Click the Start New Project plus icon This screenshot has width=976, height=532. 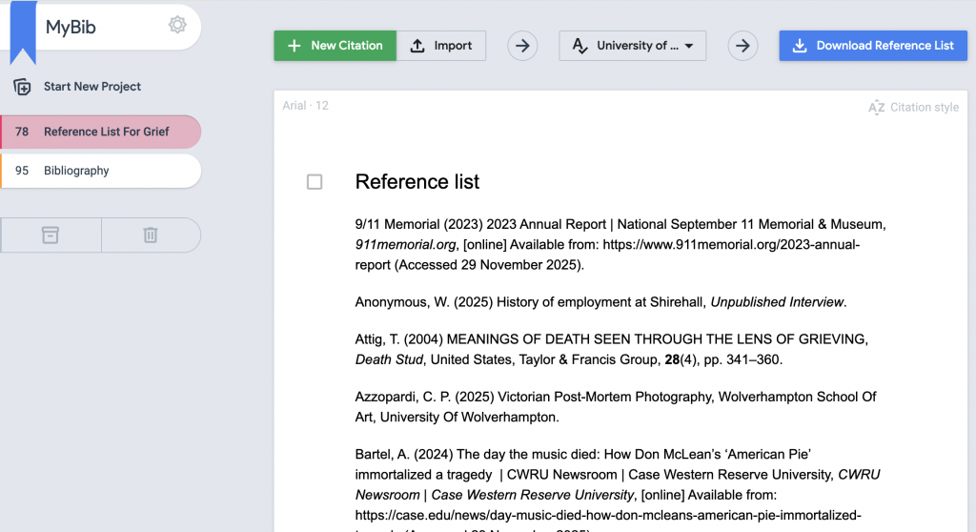pos(22,87)
